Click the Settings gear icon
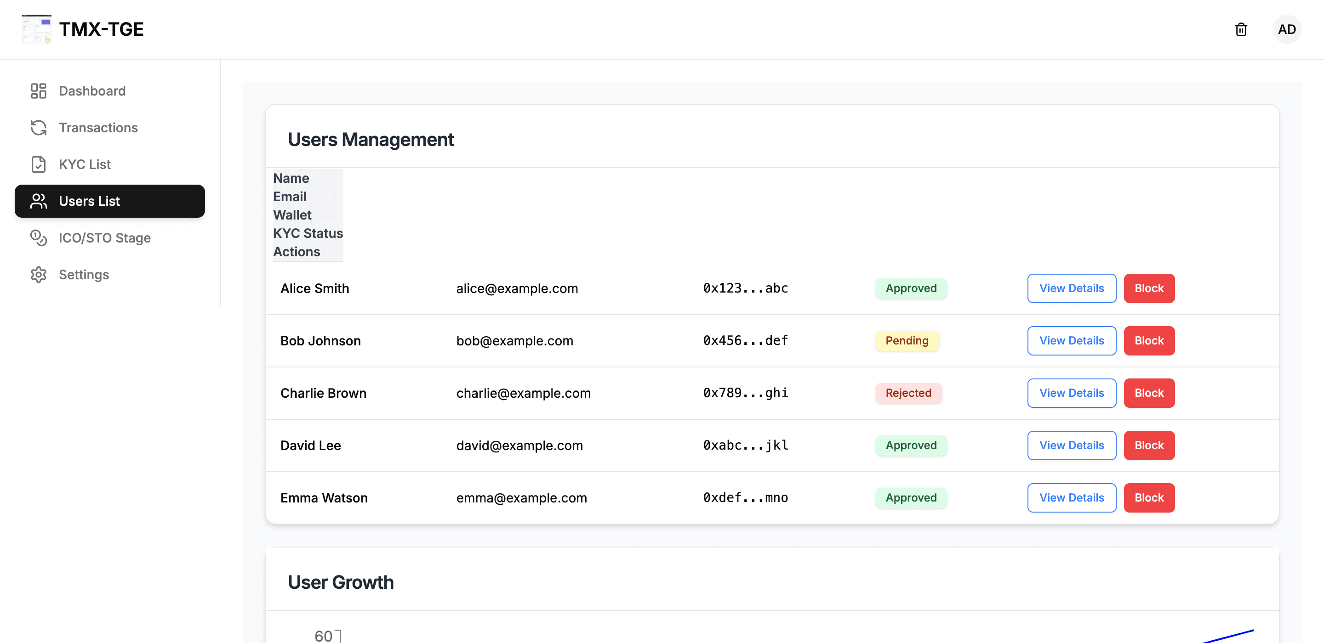Screen dimensions: 1324x643 [39, 274]
